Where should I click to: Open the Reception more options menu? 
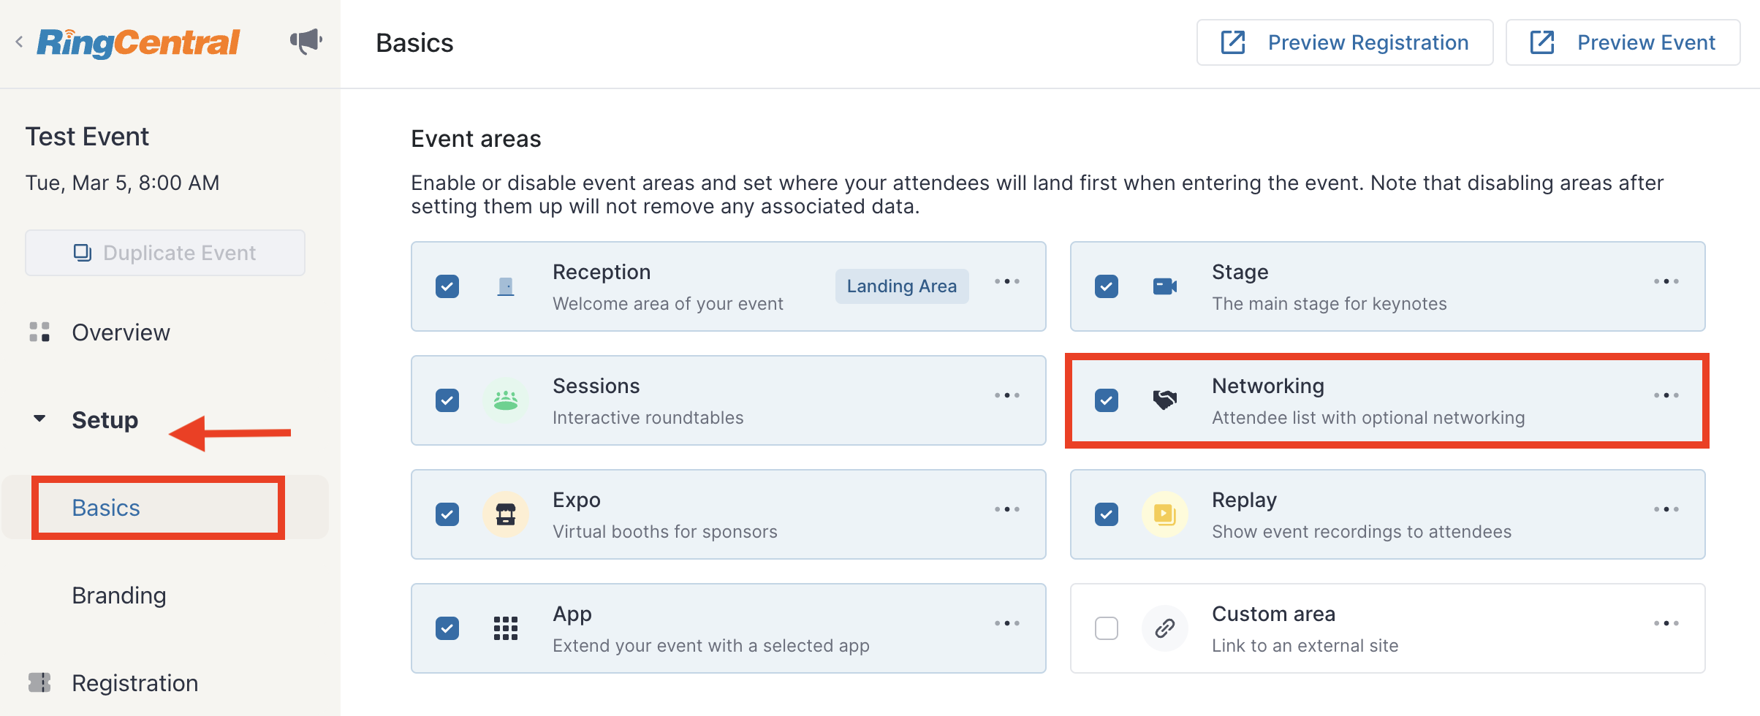(1007, 281)
